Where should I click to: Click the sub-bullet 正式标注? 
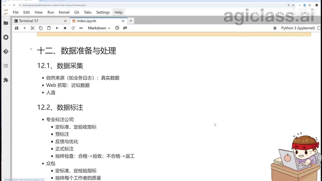64,149
